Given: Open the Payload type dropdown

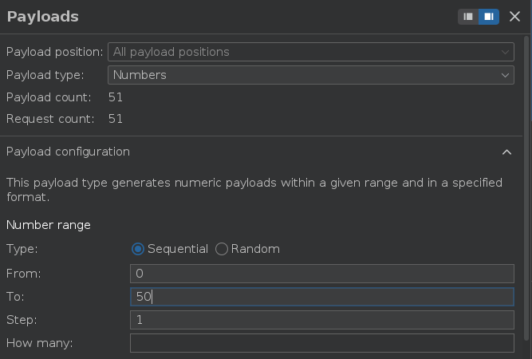Looking at the screenshot, I should point(311,75).
